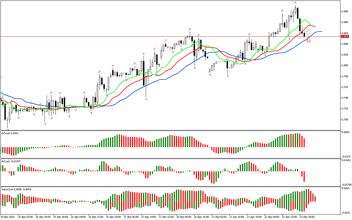Click the ACcust -0.01207 indicator label
Viewport: 352px width, 220px height.
(11, 161)
